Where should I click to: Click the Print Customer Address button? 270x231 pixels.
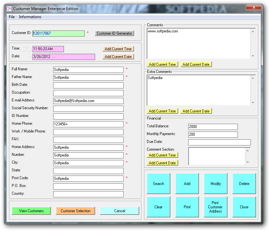click(x=215, y=207)
